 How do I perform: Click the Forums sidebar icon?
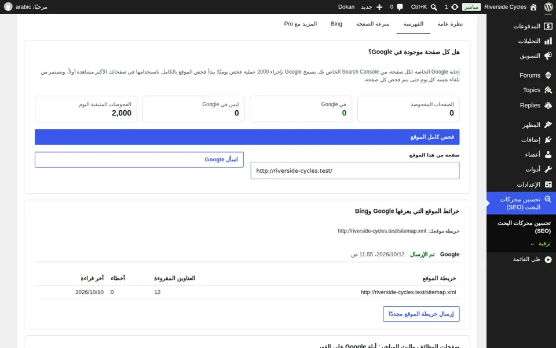(548, 75)
